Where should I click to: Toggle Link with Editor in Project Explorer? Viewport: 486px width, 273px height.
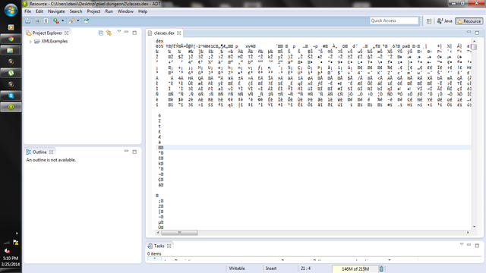(109, 33)
